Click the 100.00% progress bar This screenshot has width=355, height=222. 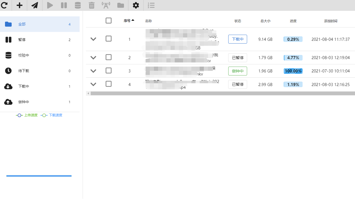293,71
